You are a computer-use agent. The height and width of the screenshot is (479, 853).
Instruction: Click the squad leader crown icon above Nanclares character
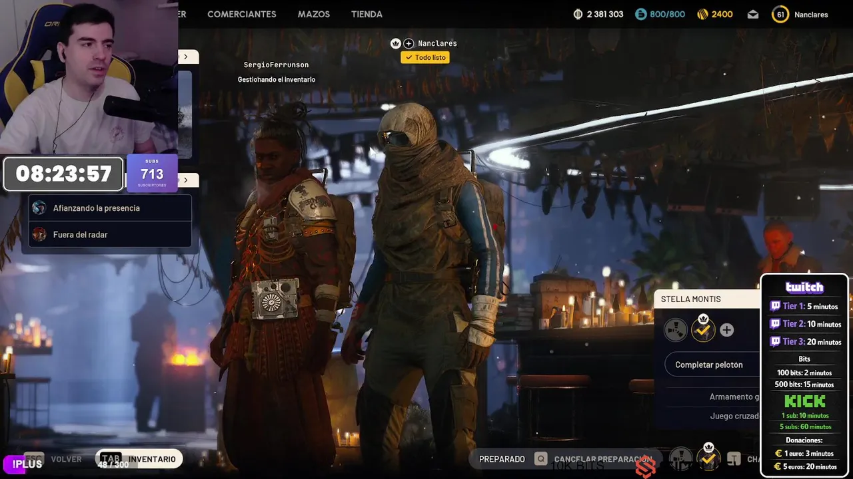tap(396, 43)
